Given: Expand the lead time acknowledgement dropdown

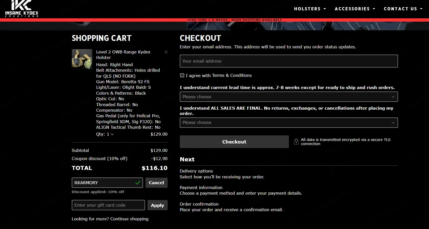Looking at the screenshot, I should pyautogui.click(x=289, y=97).
